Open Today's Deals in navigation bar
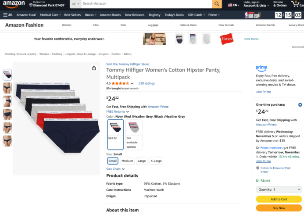The width and height of the screenshot is (304, 222). [174, 15]
